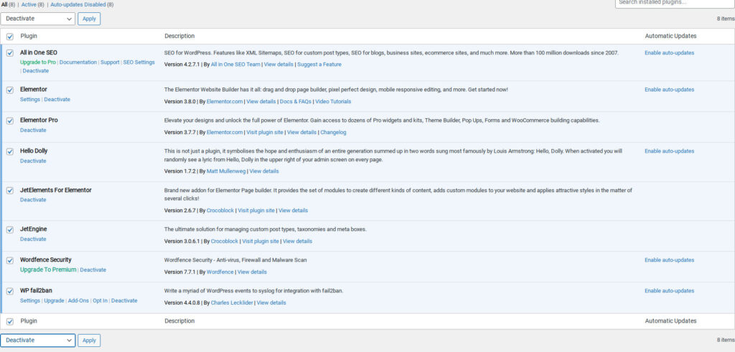View details of Elementor Pro
The width and height of the screenshot is (735, 352).
pyautogui.click(x=302, y=133)
